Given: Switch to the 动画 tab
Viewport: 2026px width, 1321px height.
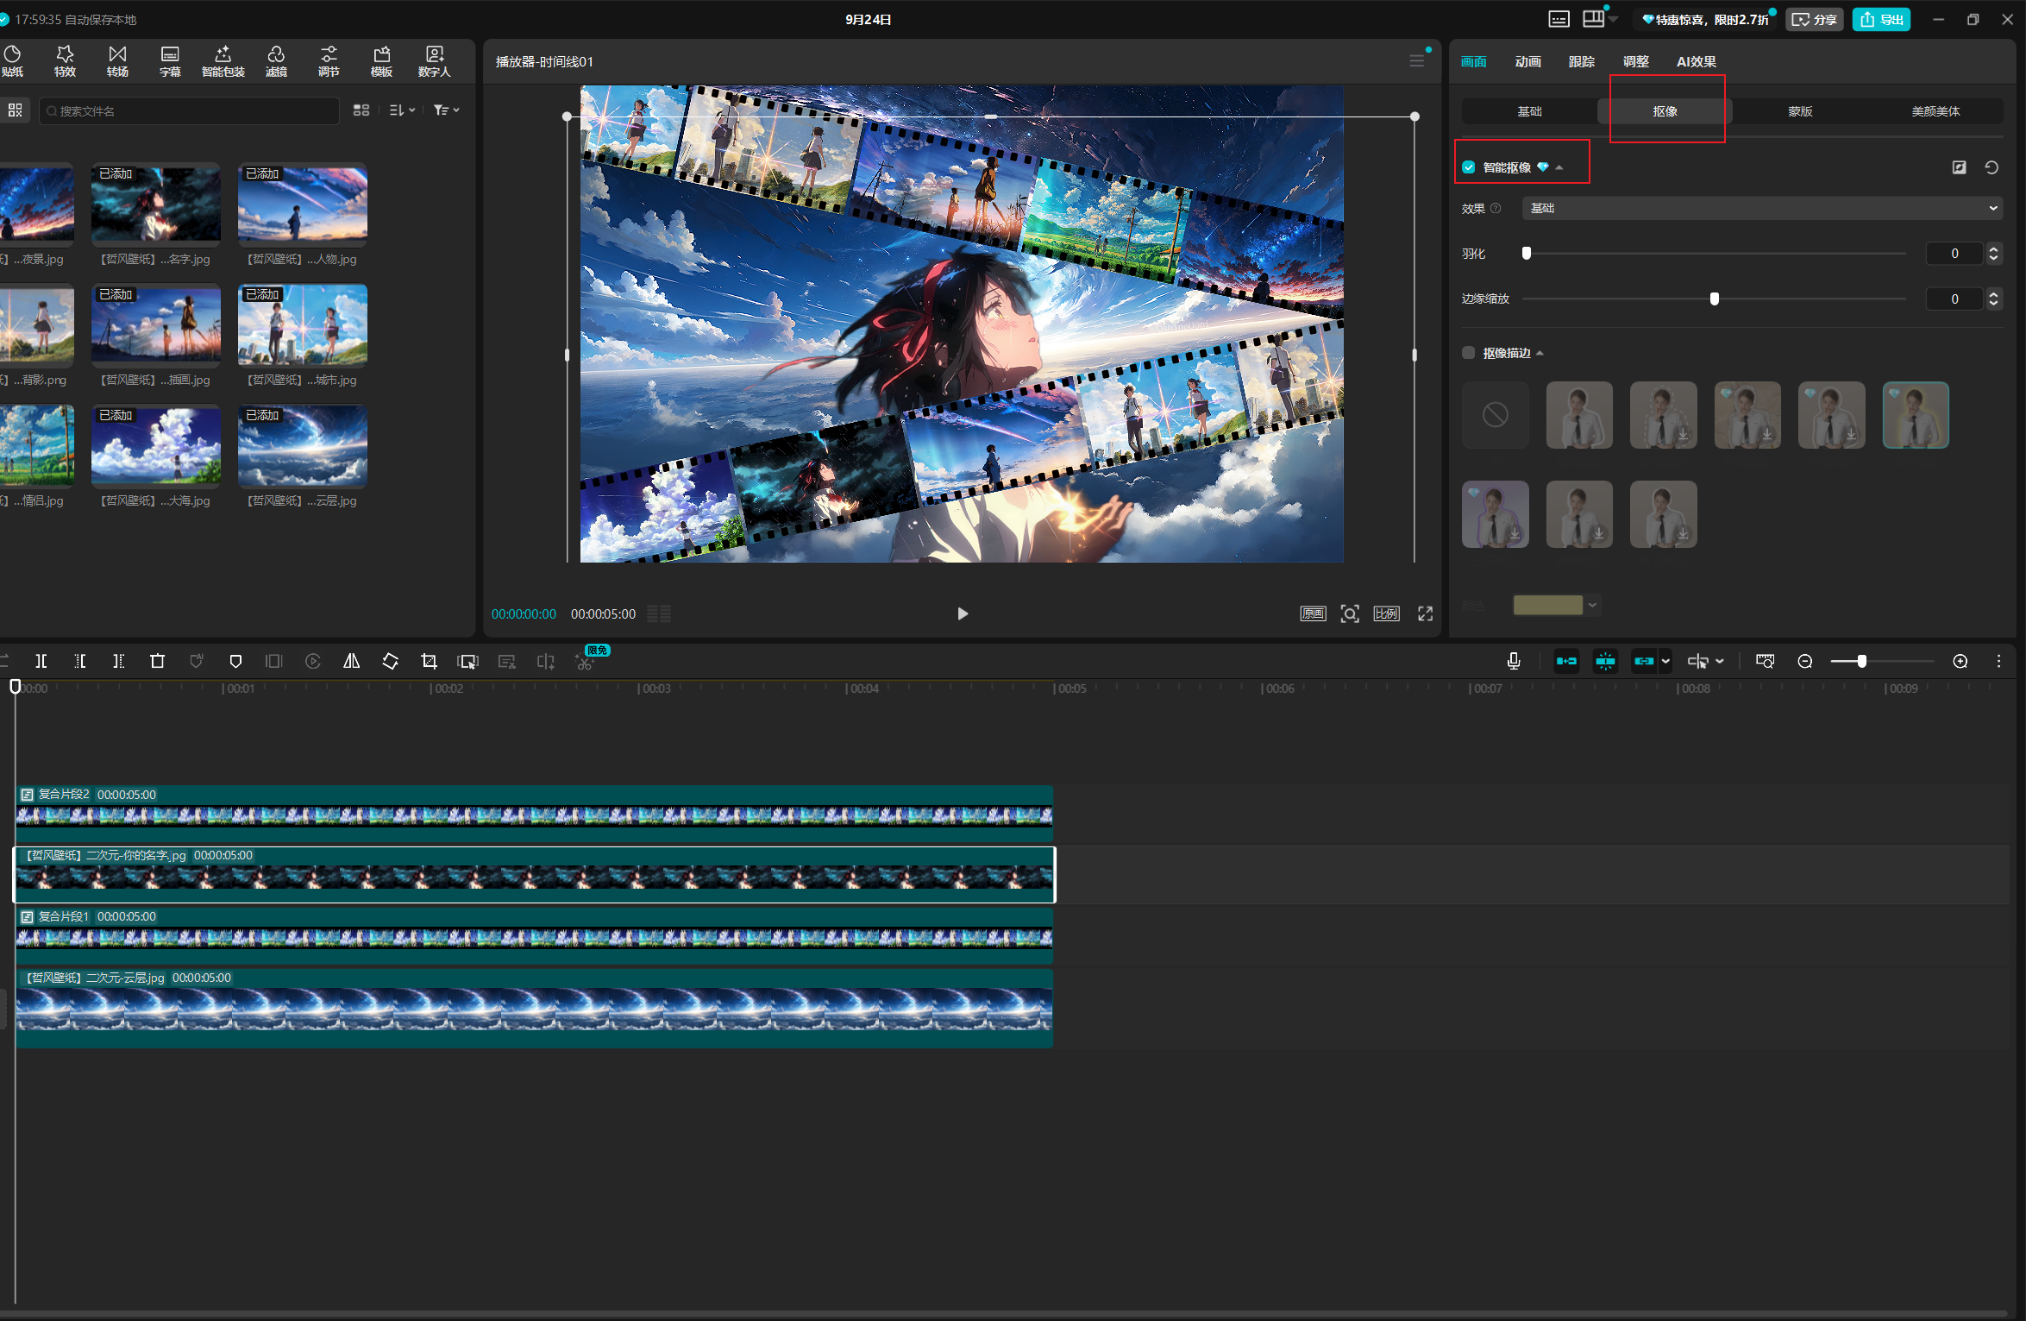Looking at the screenshot, I should pos(1527,61).
